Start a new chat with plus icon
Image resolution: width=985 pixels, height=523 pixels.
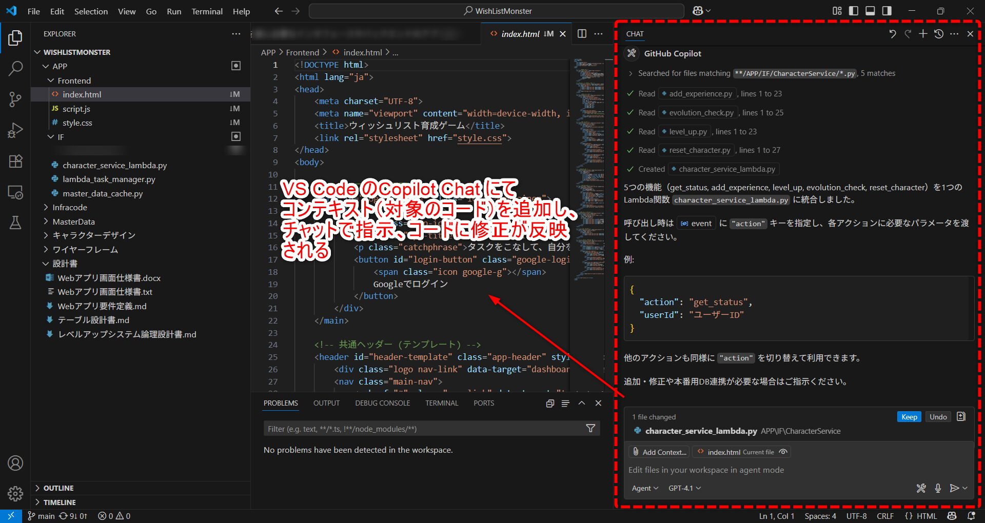tap(923, 34)
